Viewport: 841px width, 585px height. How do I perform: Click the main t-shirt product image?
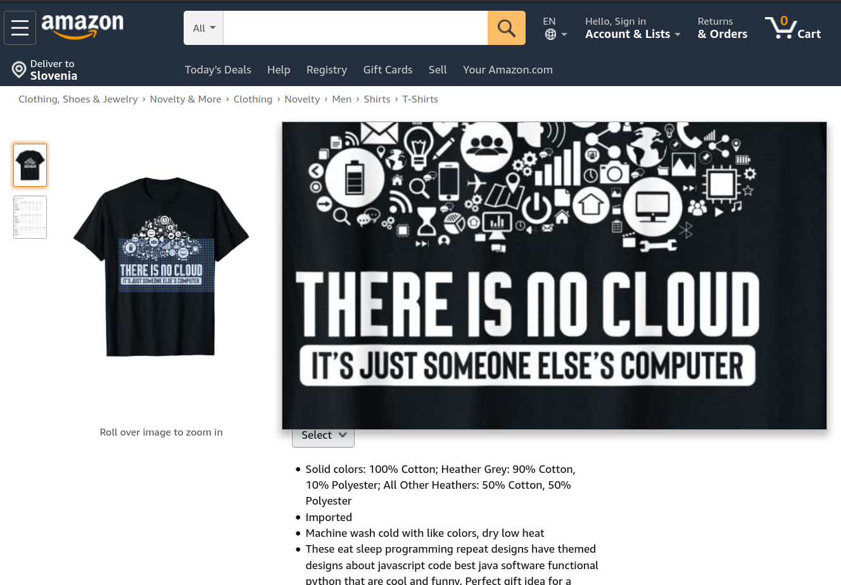pyautogui.click(x=161, y=266)
